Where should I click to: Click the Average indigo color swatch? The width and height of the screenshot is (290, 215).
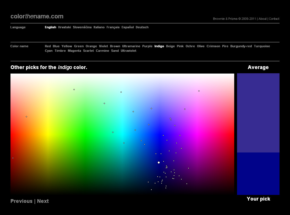[x=258, y=113]
